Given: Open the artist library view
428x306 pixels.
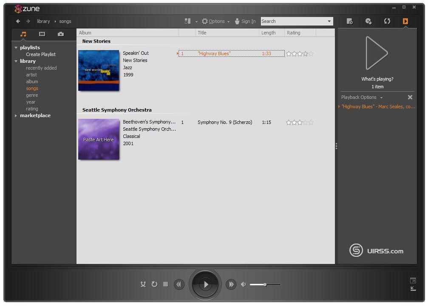Looking at the screenshot, I should coord(31,75).
